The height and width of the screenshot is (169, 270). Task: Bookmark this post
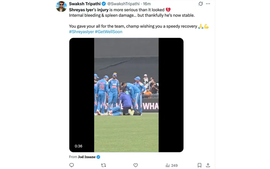pyautogui.click(x=199, y=165)
